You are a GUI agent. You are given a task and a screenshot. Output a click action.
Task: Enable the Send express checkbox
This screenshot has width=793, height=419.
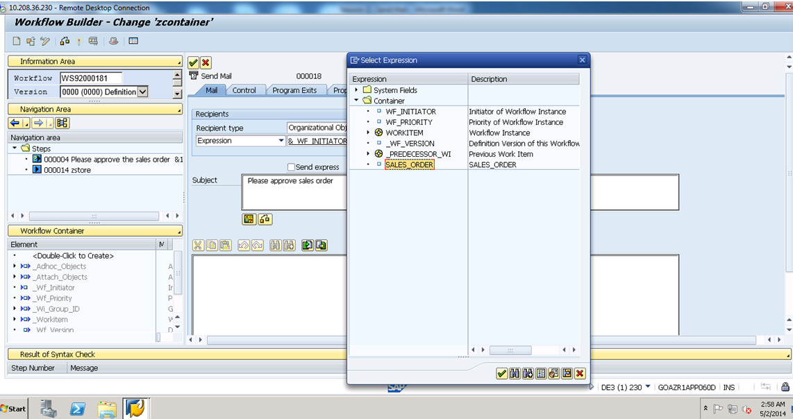point(290,166)
